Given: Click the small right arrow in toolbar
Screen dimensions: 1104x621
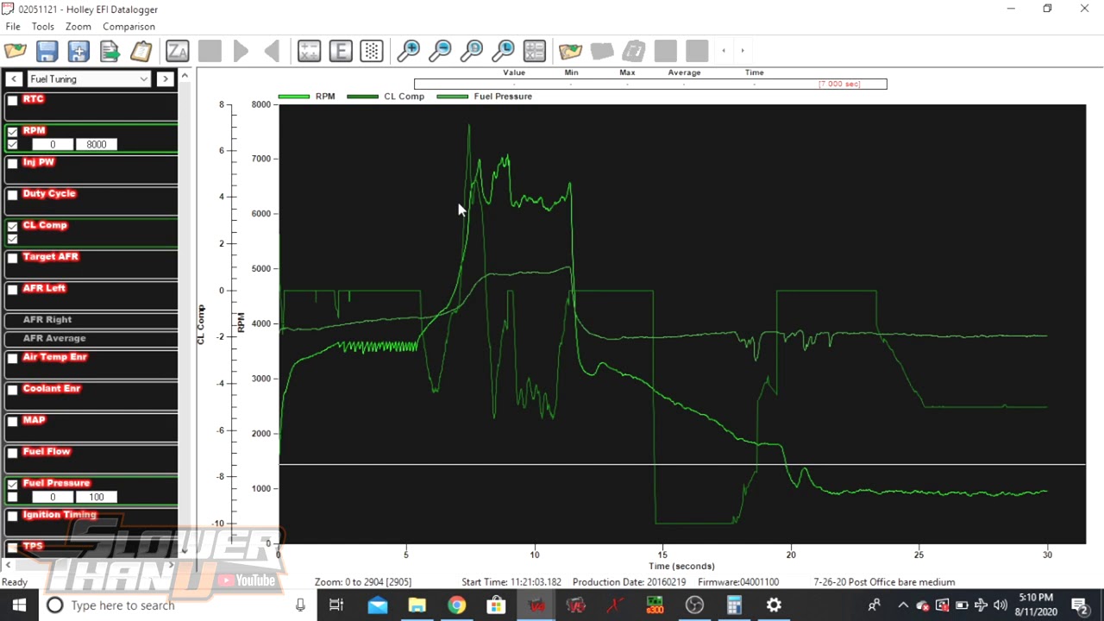Looking at the screenshot, I should pyautogui.click(x=742, y=51).
